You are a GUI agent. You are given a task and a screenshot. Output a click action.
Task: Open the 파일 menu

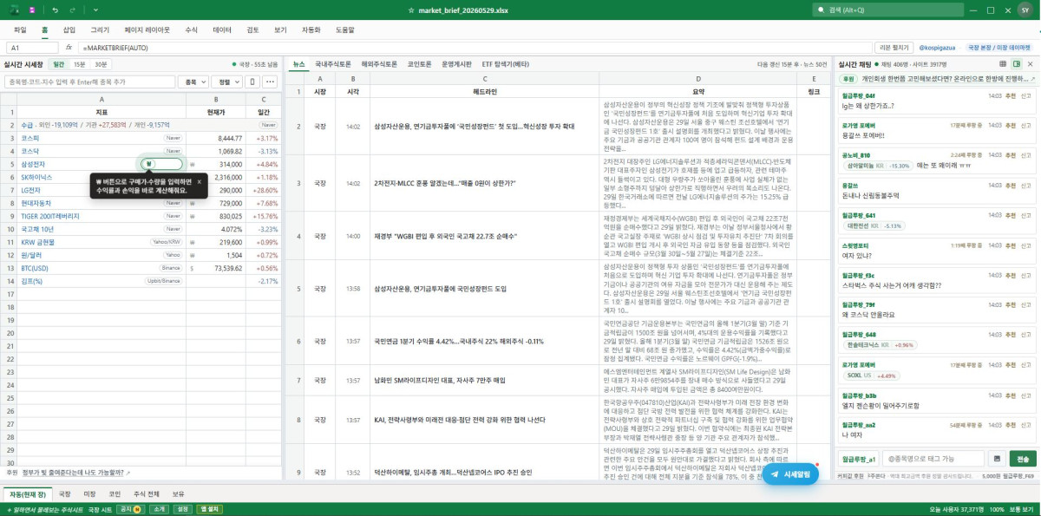(x=20, y=29)
